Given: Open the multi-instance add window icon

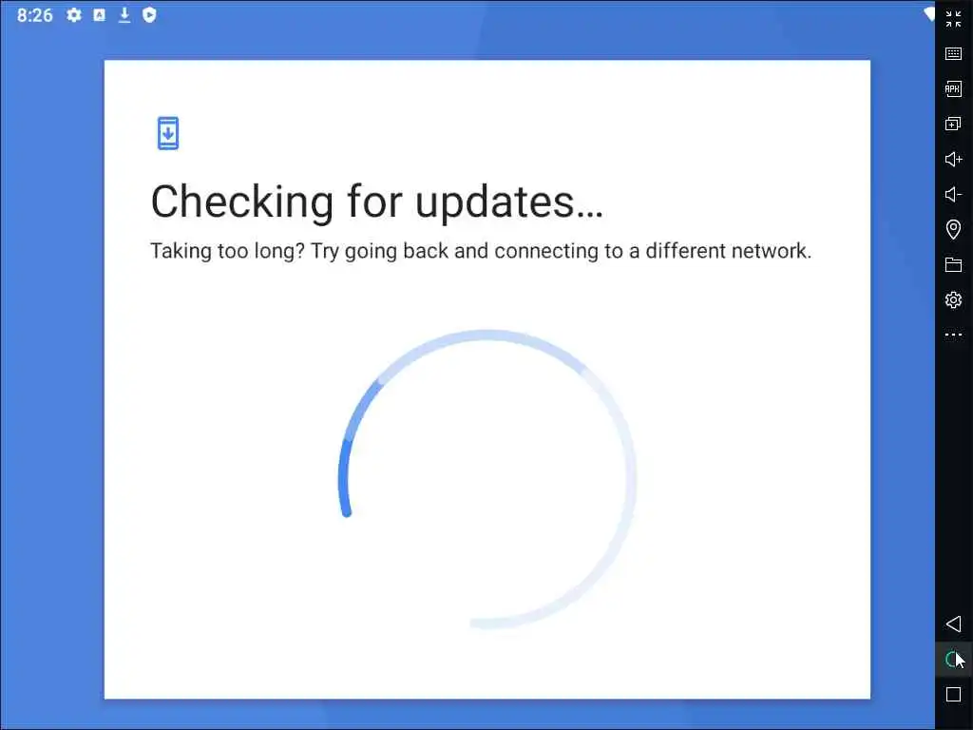Looking at the screenshot, I should pos(953,124).
